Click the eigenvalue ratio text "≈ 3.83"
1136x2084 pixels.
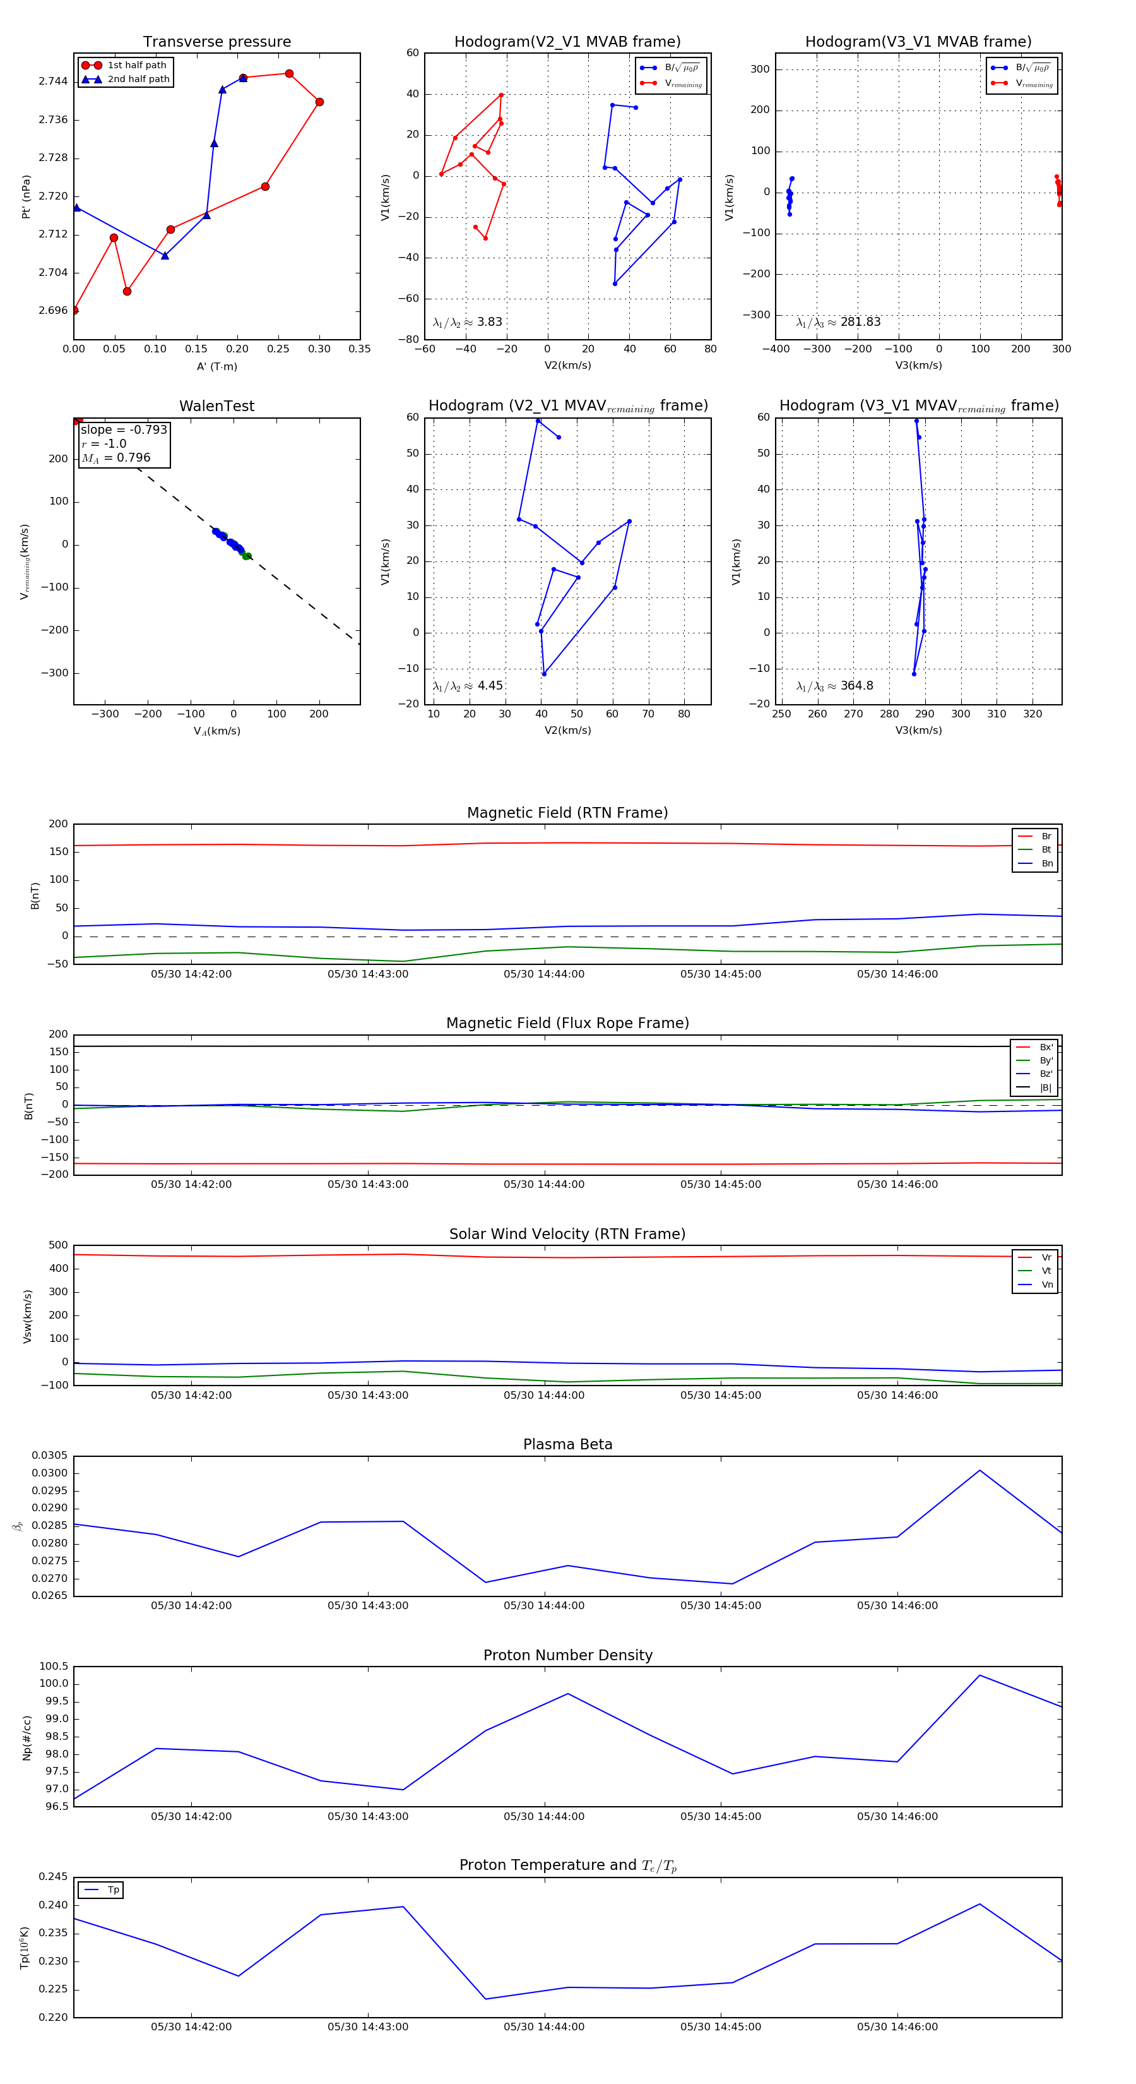coord(467,322)
